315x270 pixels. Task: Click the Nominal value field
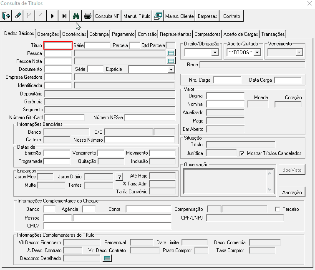click(225, 104)
